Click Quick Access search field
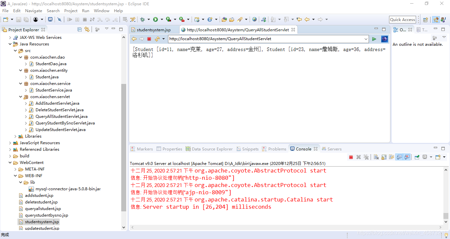 point(403,19)
